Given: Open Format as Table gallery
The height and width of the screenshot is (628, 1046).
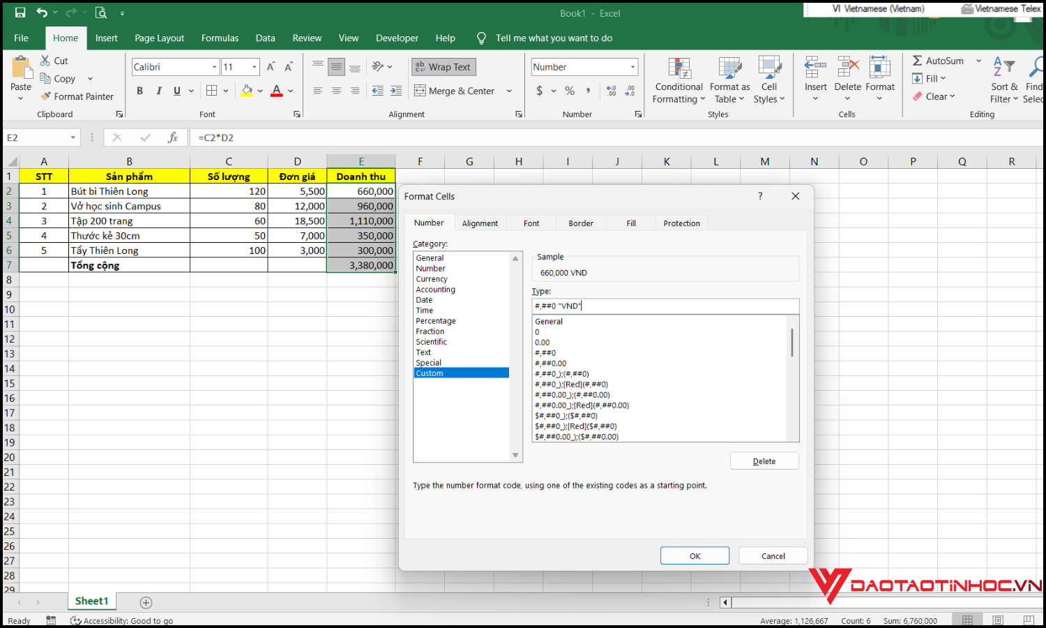Looking at the screenshot, I should pos(729,80).
